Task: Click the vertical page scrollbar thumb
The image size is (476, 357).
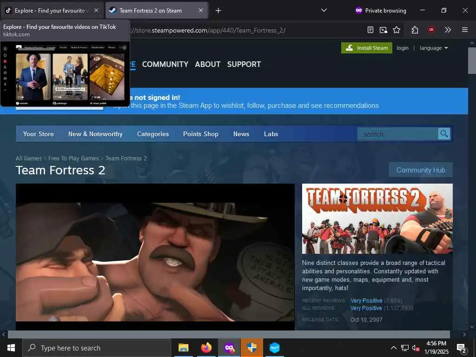Action: (472, 60)
